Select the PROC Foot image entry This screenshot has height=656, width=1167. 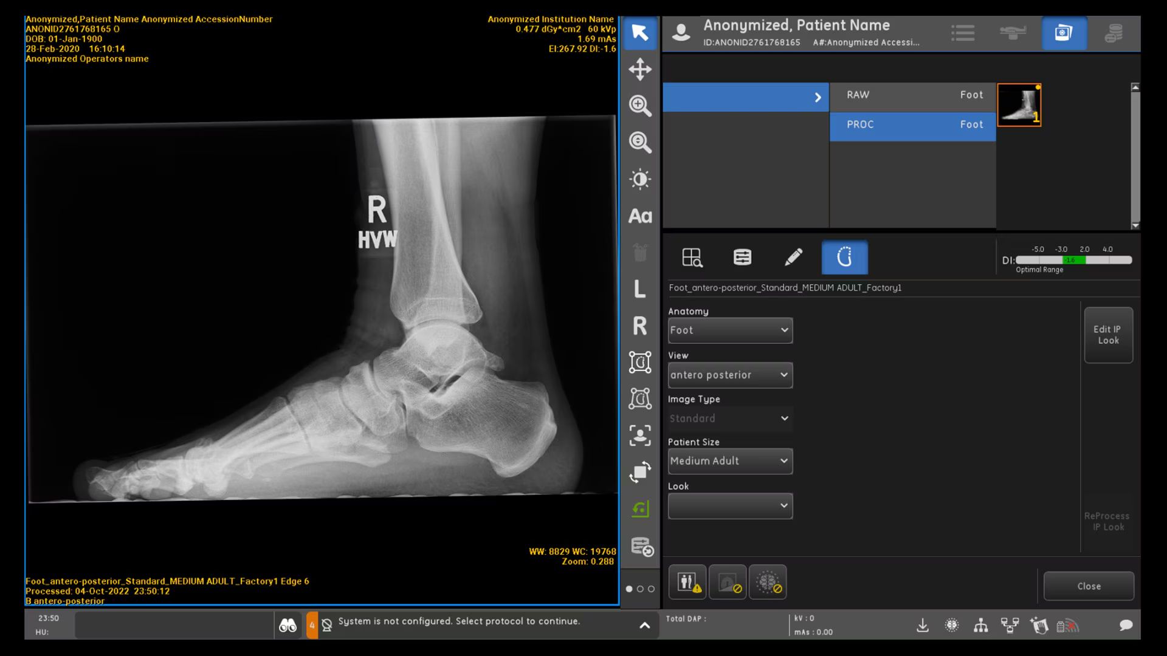tap(912, 125)
